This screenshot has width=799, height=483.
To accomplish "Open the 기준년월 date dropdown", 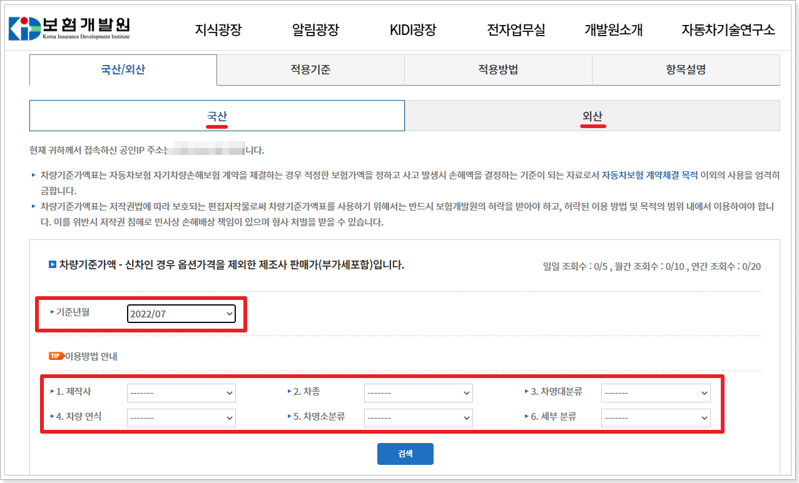I will tap(181, 314).
